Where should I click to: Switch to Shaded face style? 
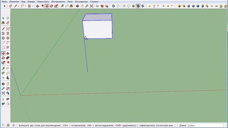coord(133,6)
